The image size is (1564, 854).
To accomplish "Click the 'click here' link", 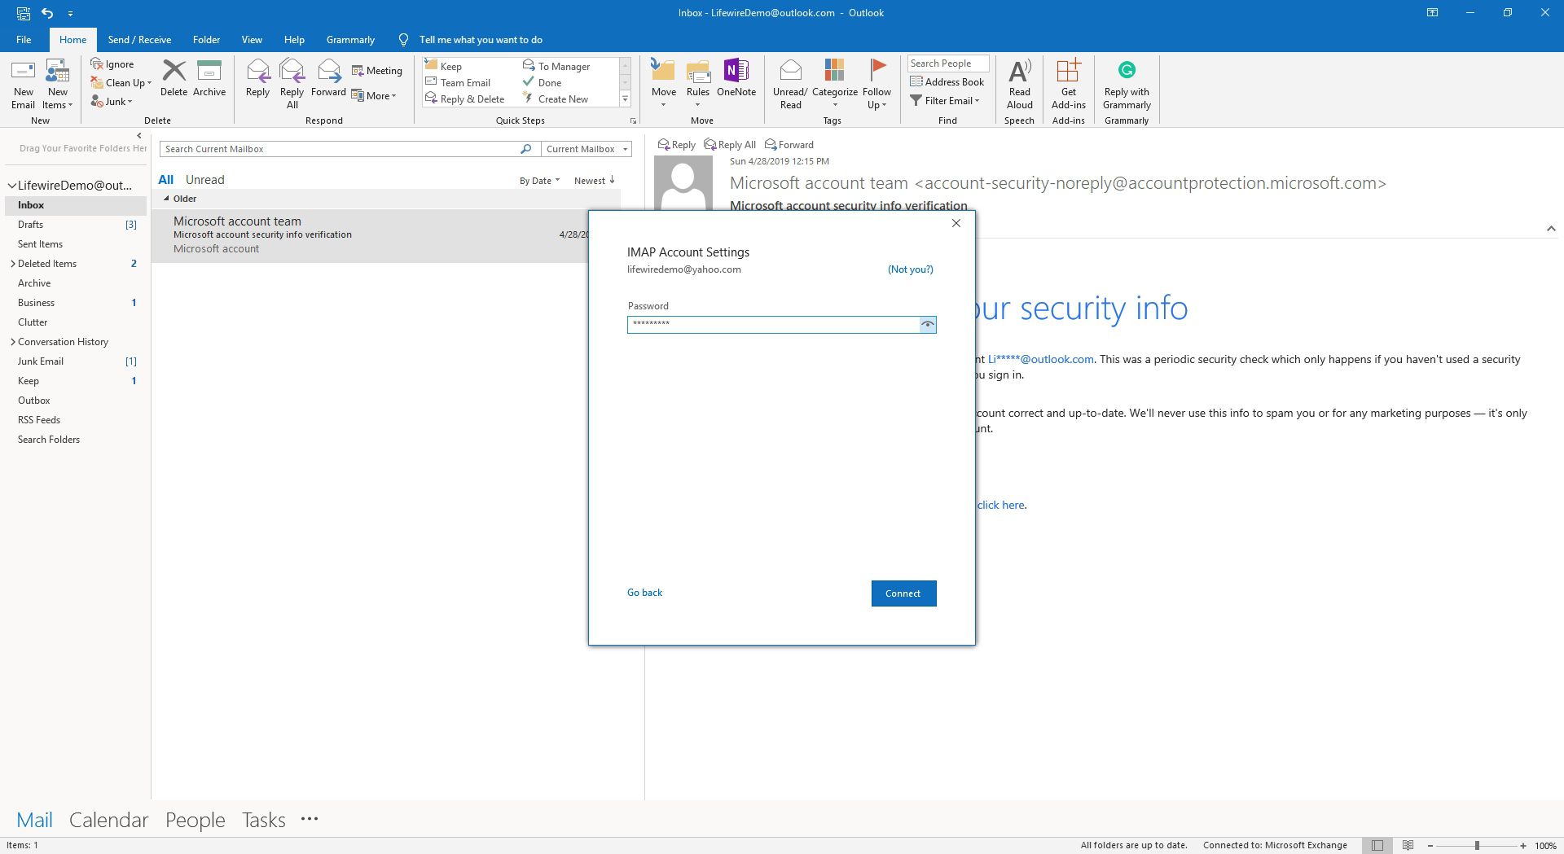I will click(1001, 505).
